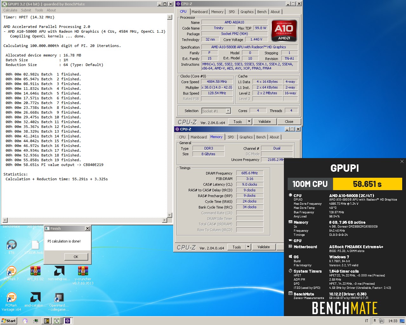406x325 pixels.
Task: Click the monitor tray icon beside clock
Action: tap(402, 321)
